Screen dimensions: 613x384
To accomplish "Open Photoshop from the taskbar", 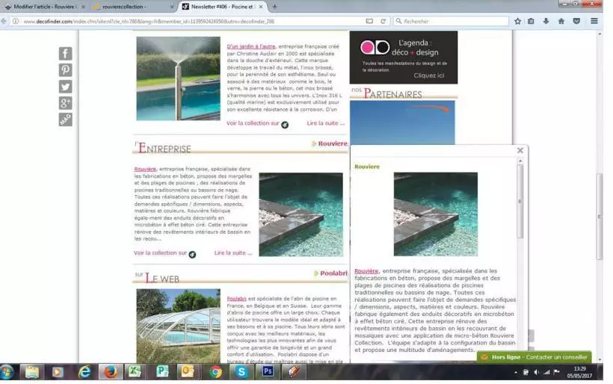I will point(268,371).
